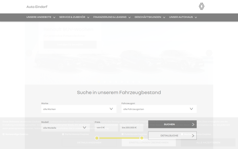
Task: Click the maximum price field 'bis 200.000 €'
Action: click(131, 128)
